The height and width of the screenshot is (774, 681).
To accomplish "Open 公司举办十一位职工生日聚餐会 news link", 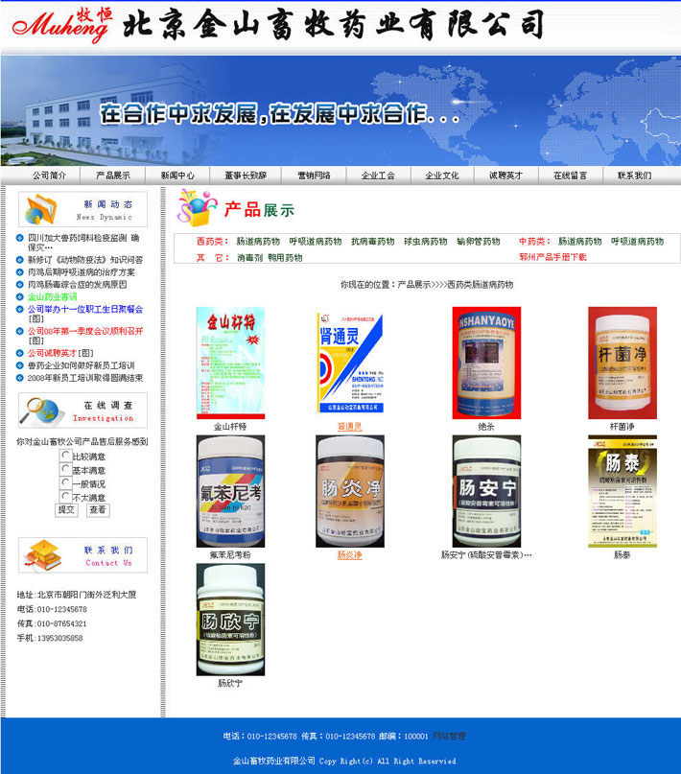I will (x=85, y=309).
